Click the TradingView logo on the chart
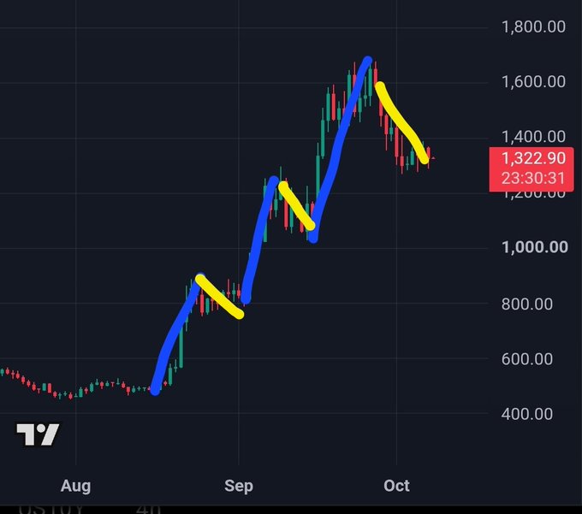Screen dimensions: 582x514 (38, 434)
